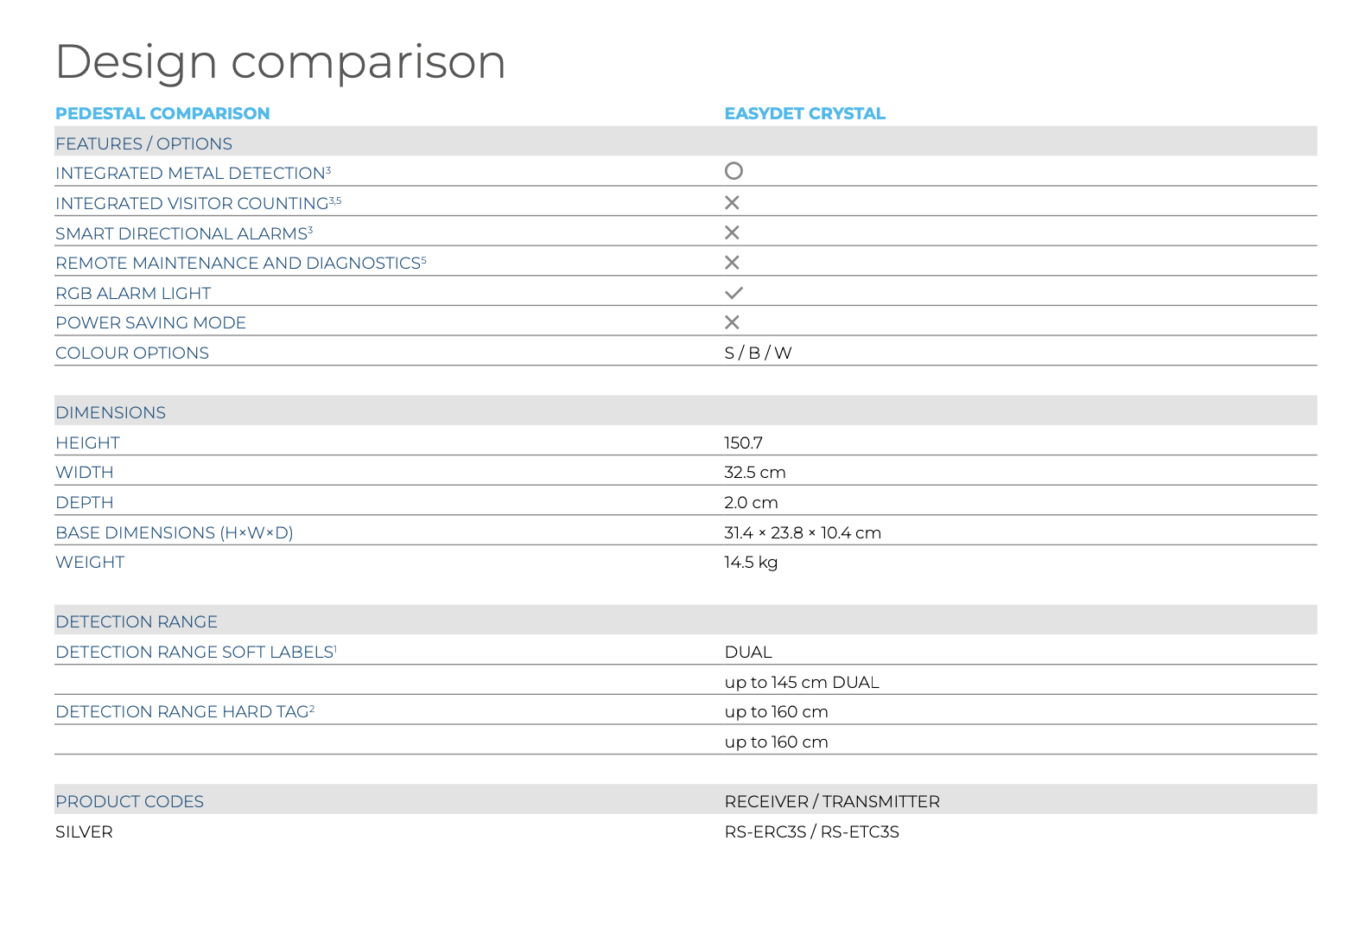Click the INTEGRATED METAL DETECTION label
Screen dimensions: 1372x949
pos(193,173)
